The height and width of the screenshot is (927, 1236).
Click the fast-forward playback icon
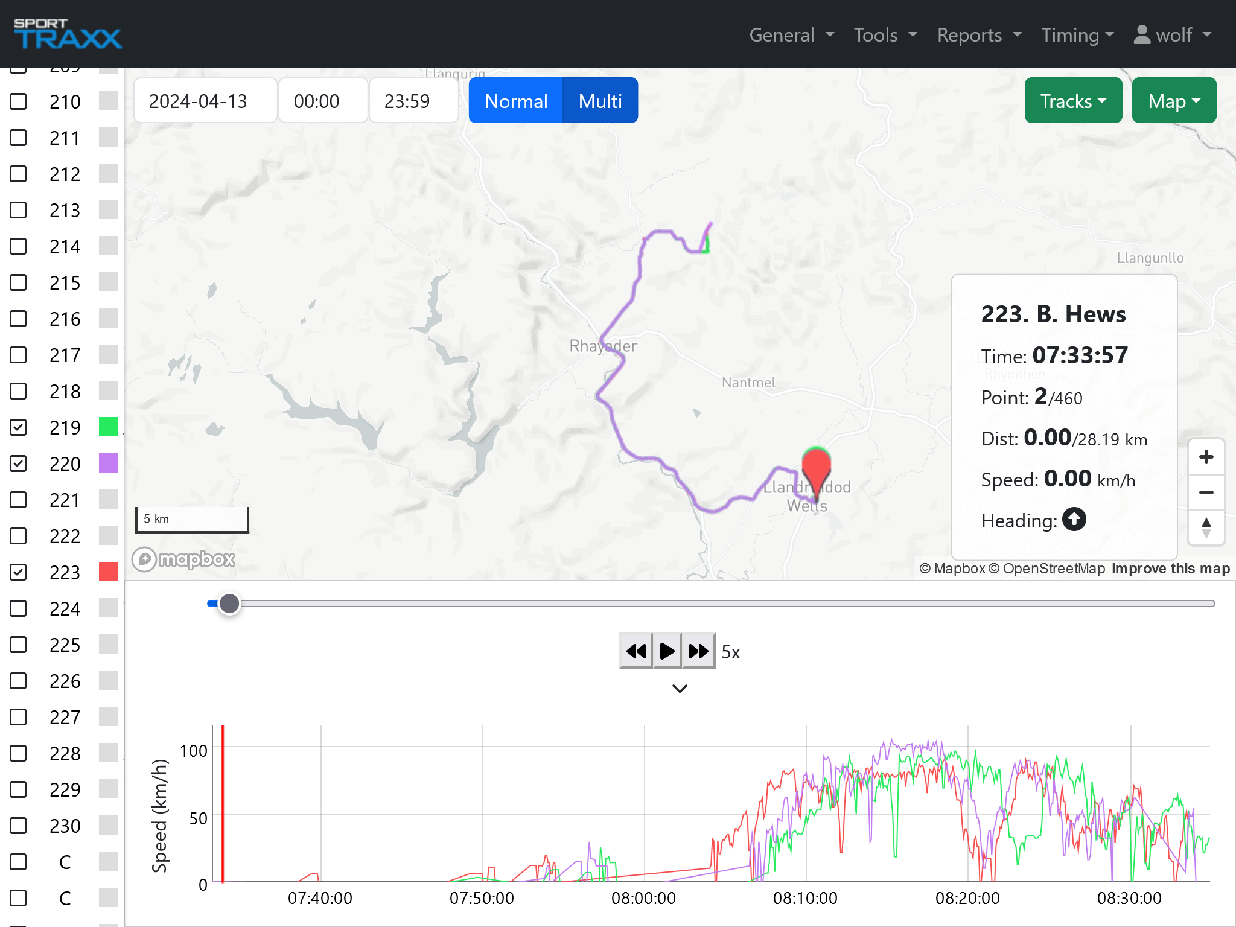[x=698, y=651]
